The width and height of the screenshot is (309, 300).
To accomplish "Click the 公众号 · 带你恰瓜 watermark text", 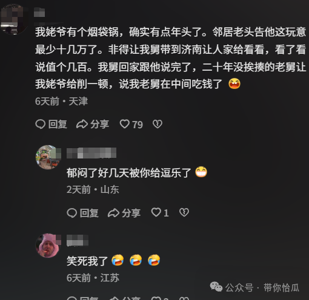I will [262, 287].
